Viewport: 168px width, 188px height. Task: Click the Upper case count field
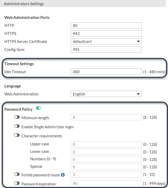click(106, 144)
